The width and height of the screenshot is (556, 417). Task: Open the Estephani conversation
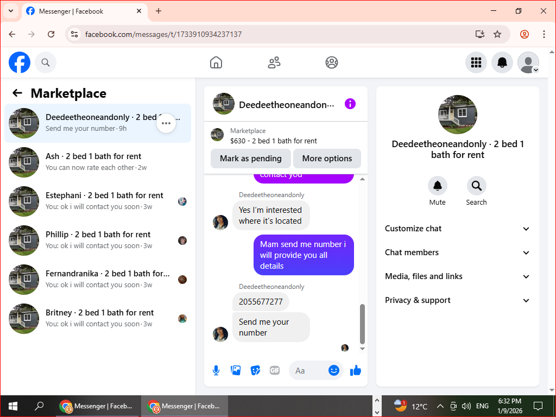pyautogui.click(x=98, y=201)
